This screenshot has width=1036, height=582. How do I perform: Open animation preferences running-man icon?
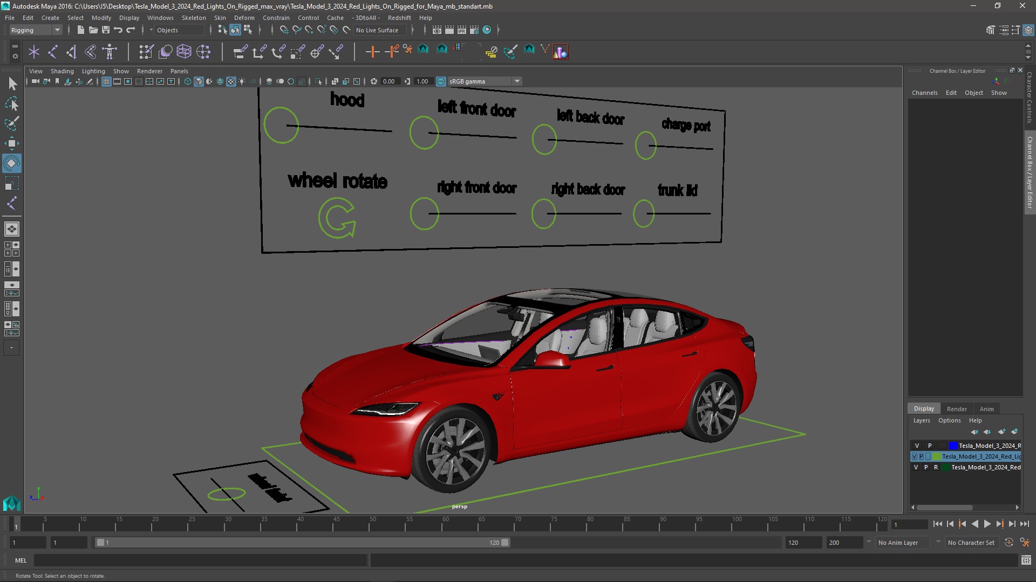tap(1025, 543)
